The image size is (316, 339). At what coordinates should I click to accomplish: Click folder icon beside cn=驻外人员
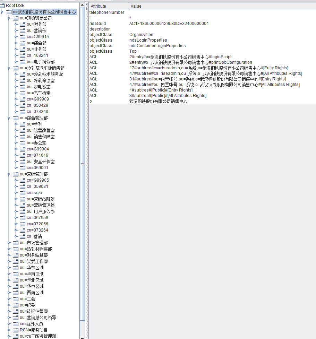16,324
